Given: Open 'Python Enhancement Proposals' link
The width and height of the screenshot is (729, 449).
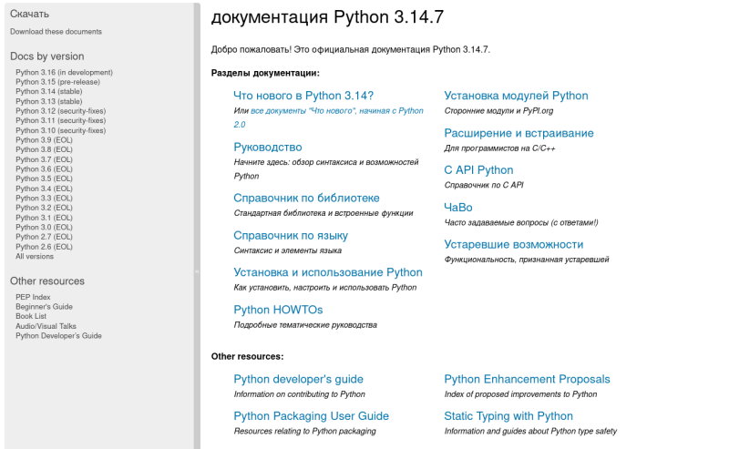Looking at the screenshot, I should pos(528,379).
